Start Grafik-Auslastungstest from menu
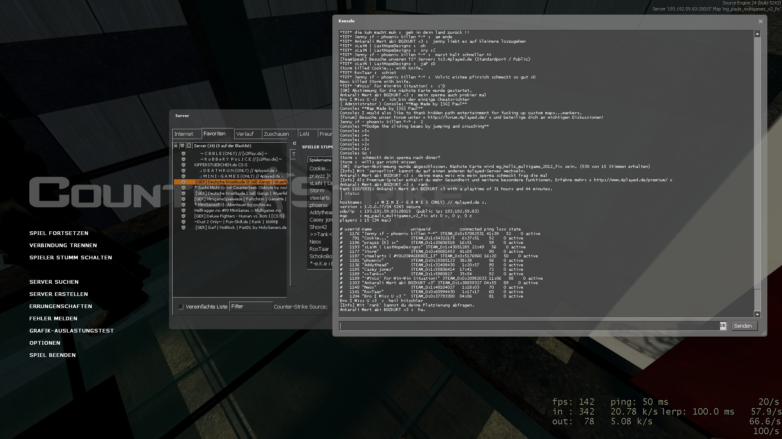782x439 pixels. pyautogui.click(x=72, y=330)
